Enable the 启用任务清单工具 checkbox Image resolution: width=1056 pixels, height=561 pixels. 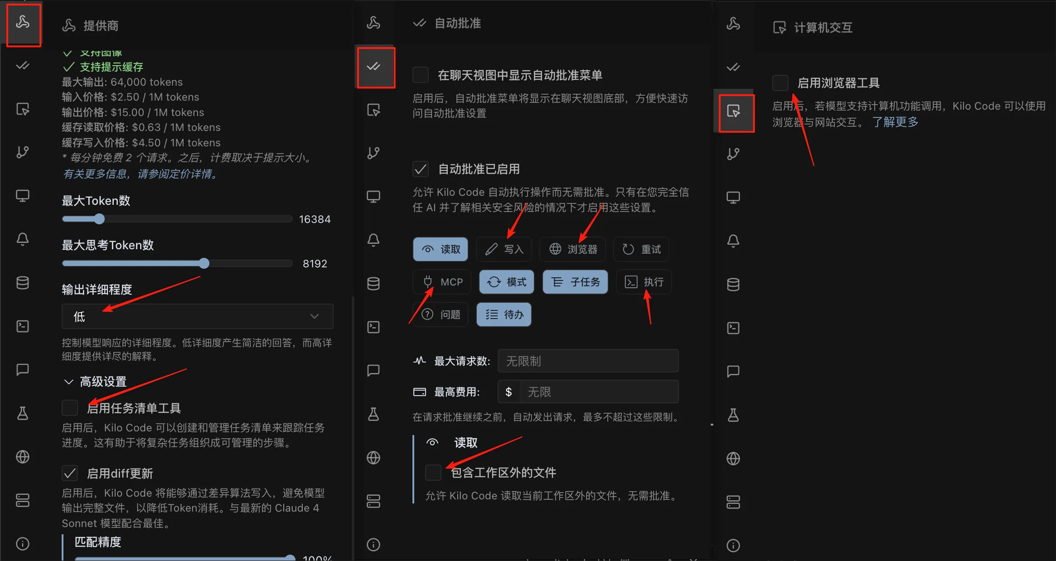tap(70, 408)
